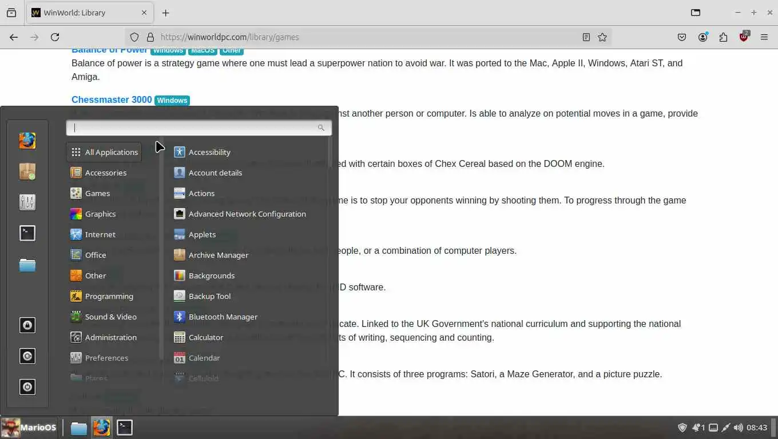
Task: Click the Log Out icon in the menu sidebar
Action: click(27, 356)
